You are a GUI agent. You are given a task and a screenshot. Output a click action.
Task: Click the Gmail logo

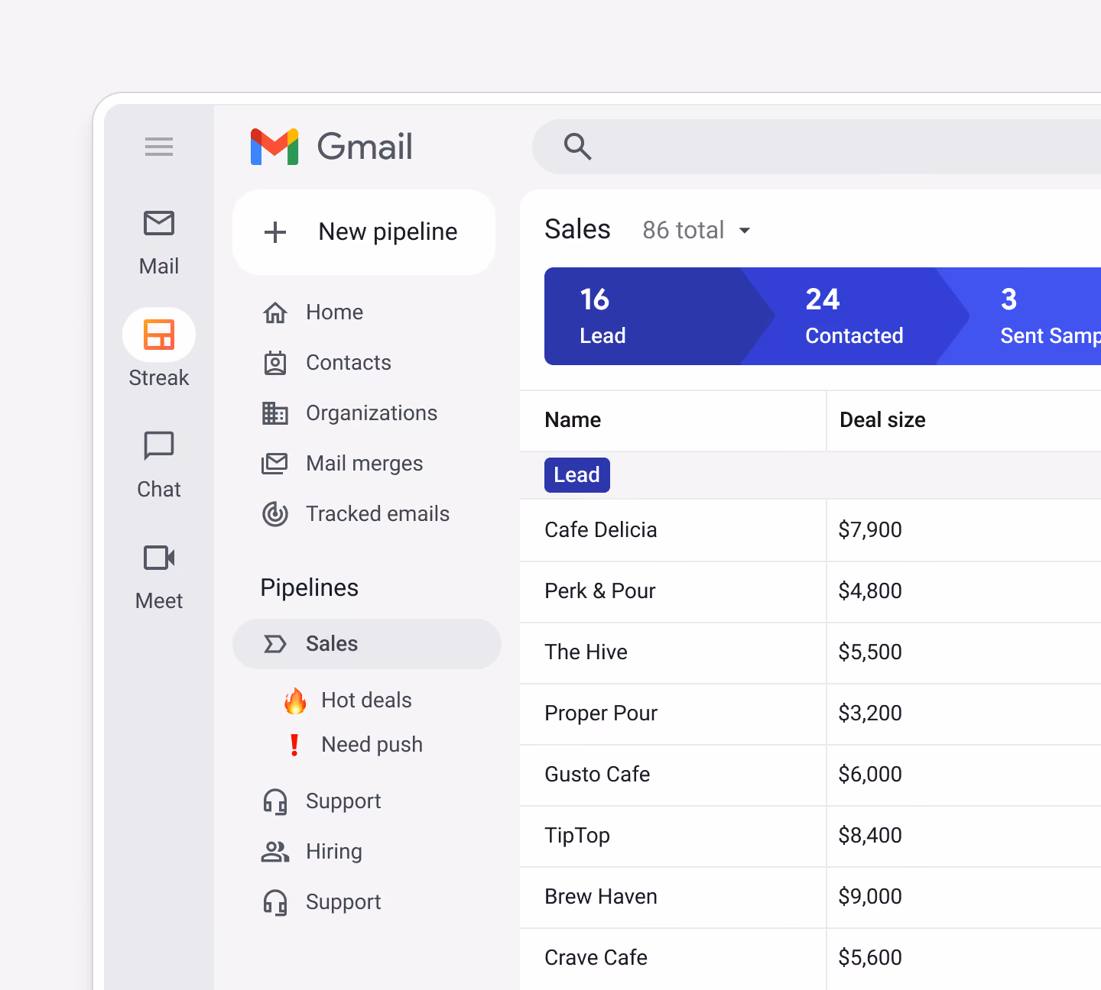tap(331, 147)
